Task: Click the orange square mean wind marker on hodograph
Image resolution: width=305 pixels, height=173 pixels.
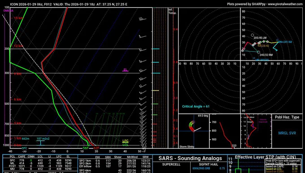Action: pos(259,45)
